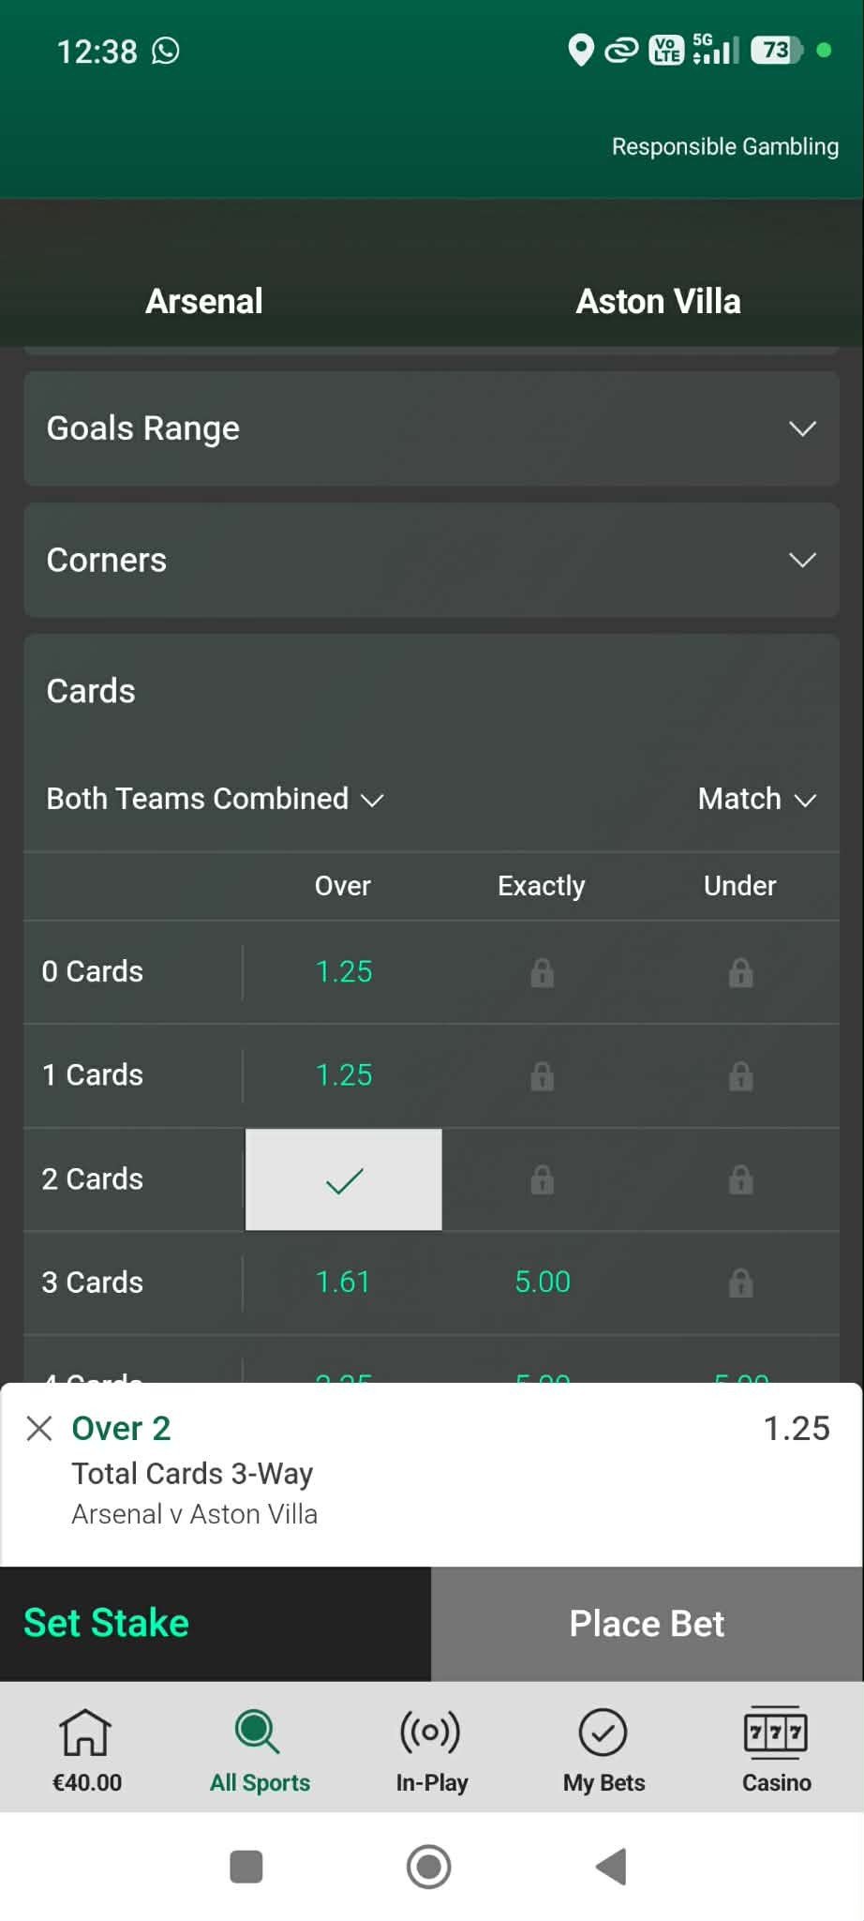Select Over 3 Cards odds 1.61
864x1921 pixels.
344,1283
